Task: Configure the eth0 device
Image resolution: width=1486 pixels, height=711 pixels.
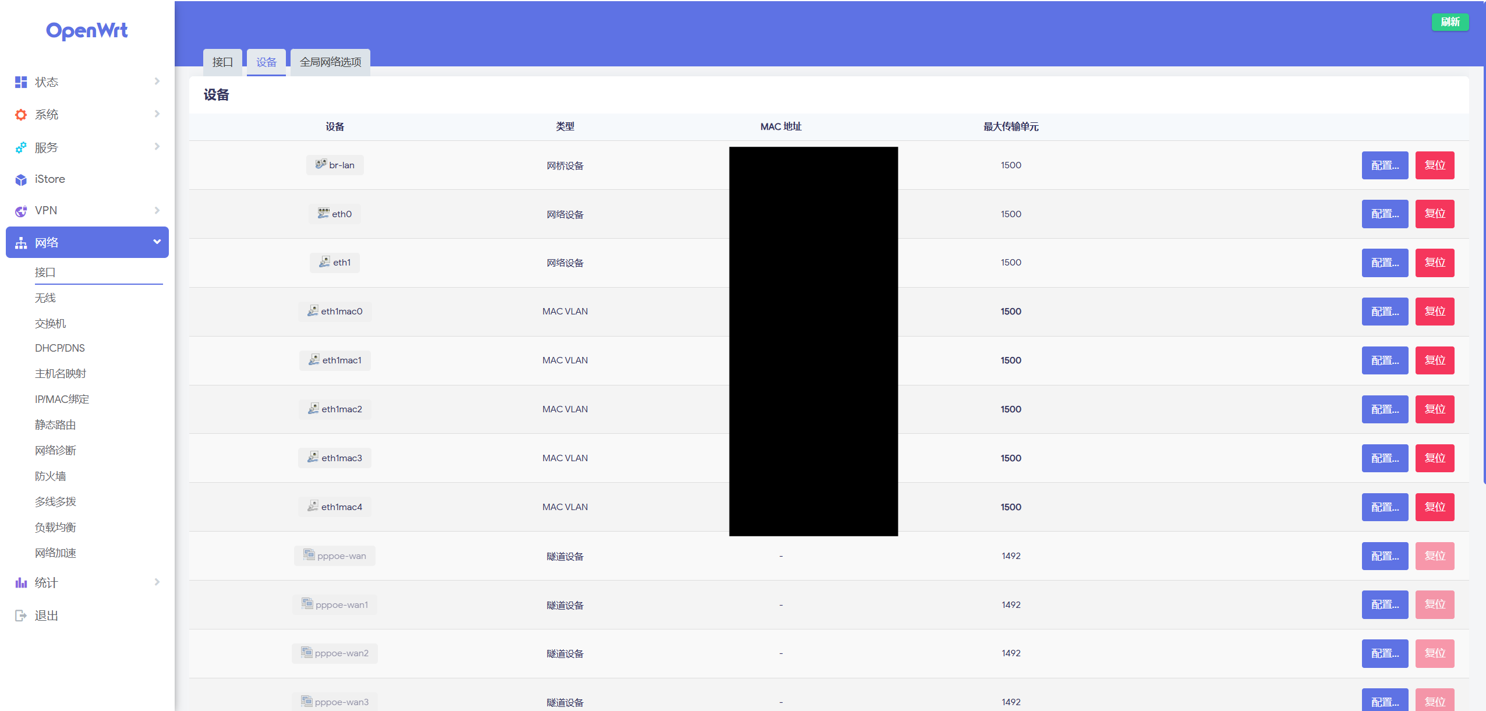Action: point(1384,214)
